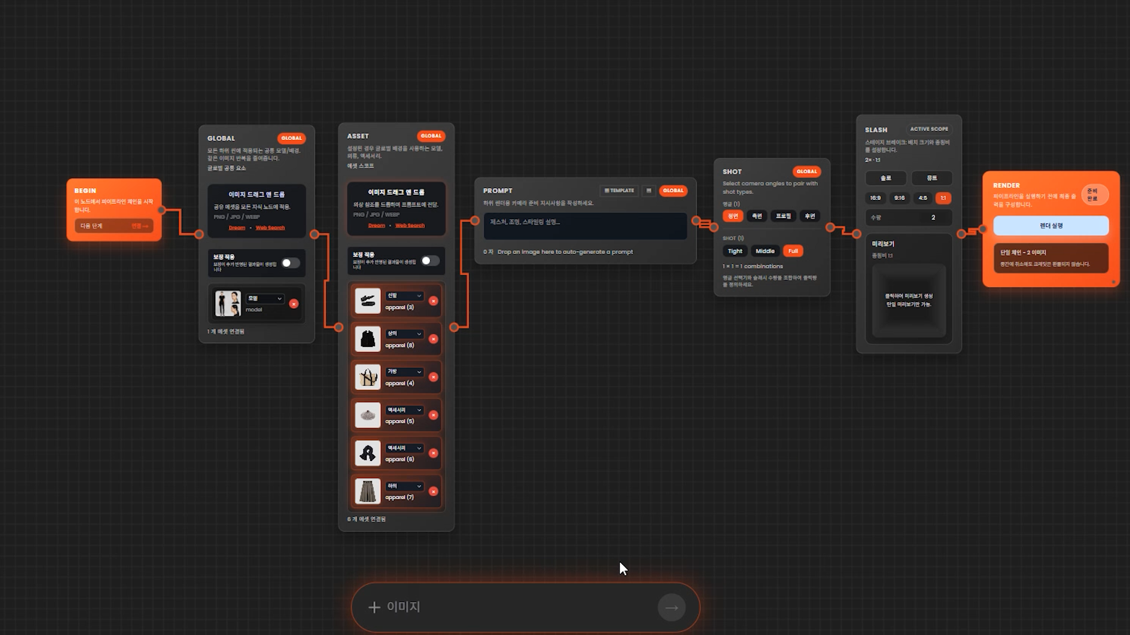Expand category dropdown for apparel (5)

coord(404,410)
